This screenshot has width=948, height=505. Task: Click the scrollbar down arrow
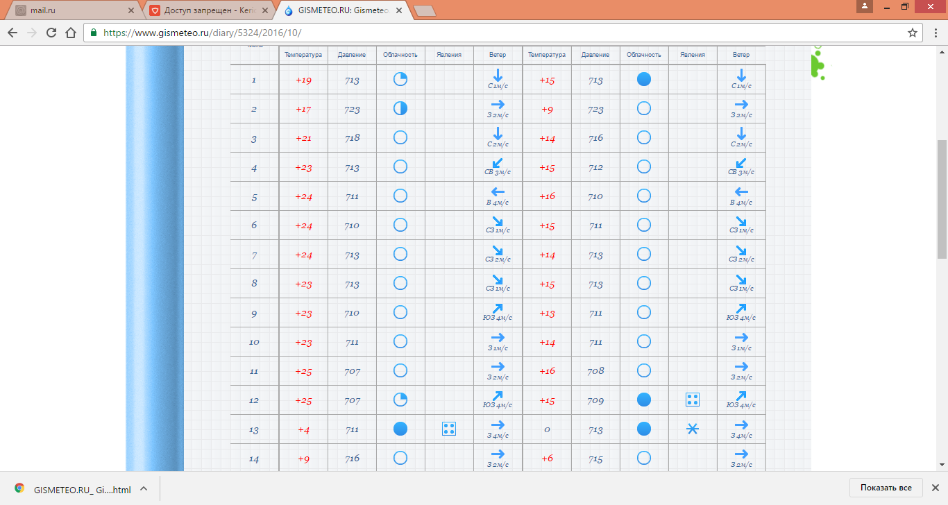point(942,465)
